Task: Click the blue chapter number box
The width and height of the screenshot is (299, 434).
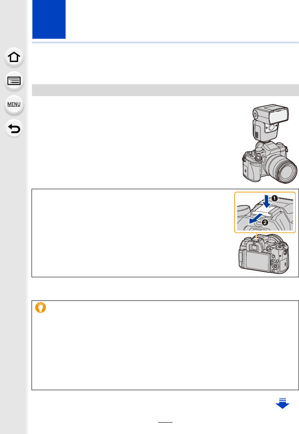Action: click(49, 19)
